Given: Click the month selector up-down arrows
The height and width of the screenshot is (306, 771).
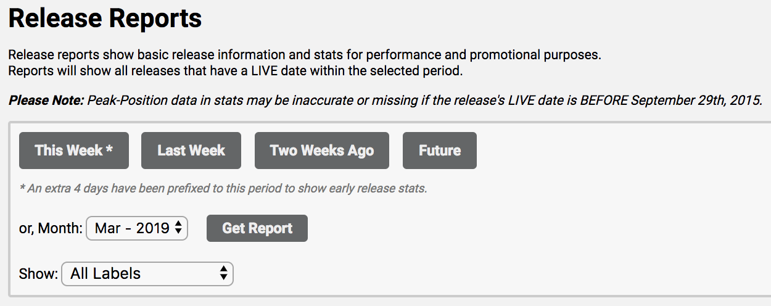Looking at the screenshot, I should pyautogui.click(x=178, y=228).
